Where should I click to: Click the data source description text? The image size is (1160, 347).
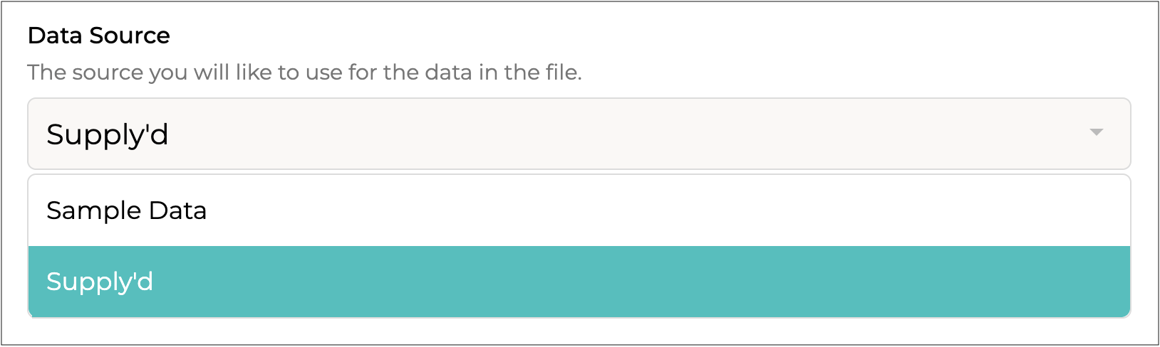(304, 73)
